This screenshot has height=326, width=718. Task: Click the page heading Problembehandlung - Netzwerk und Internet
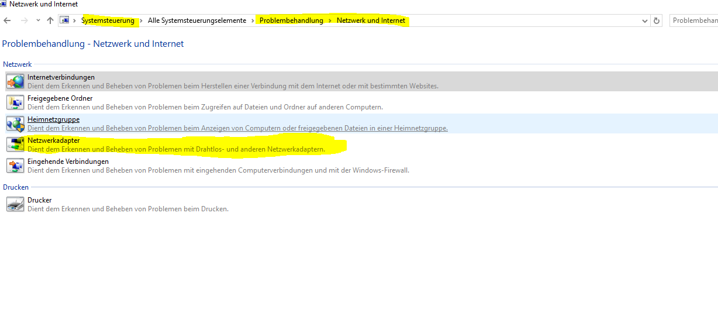click(93, 44)
